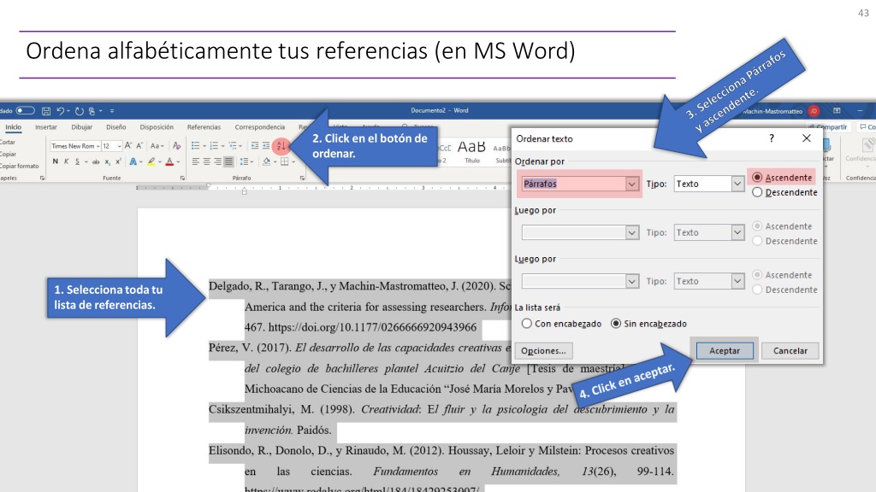This screenshot has height=492, width=876.
Task: Click the paragraph shading paint bucket
Action: point(267,161)
